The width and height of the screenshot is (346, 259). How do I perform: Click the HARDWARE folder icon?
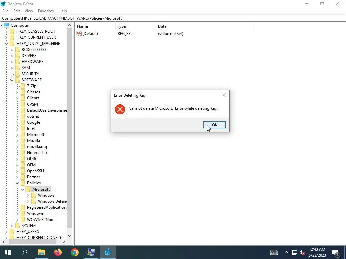click(x=18, y=61)
